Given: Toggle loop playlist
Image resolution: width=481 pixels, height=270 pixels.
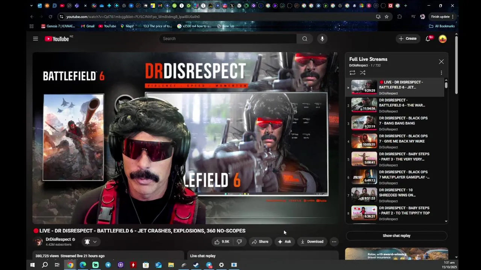Looking at the screenshot, I should click(352, 72).
